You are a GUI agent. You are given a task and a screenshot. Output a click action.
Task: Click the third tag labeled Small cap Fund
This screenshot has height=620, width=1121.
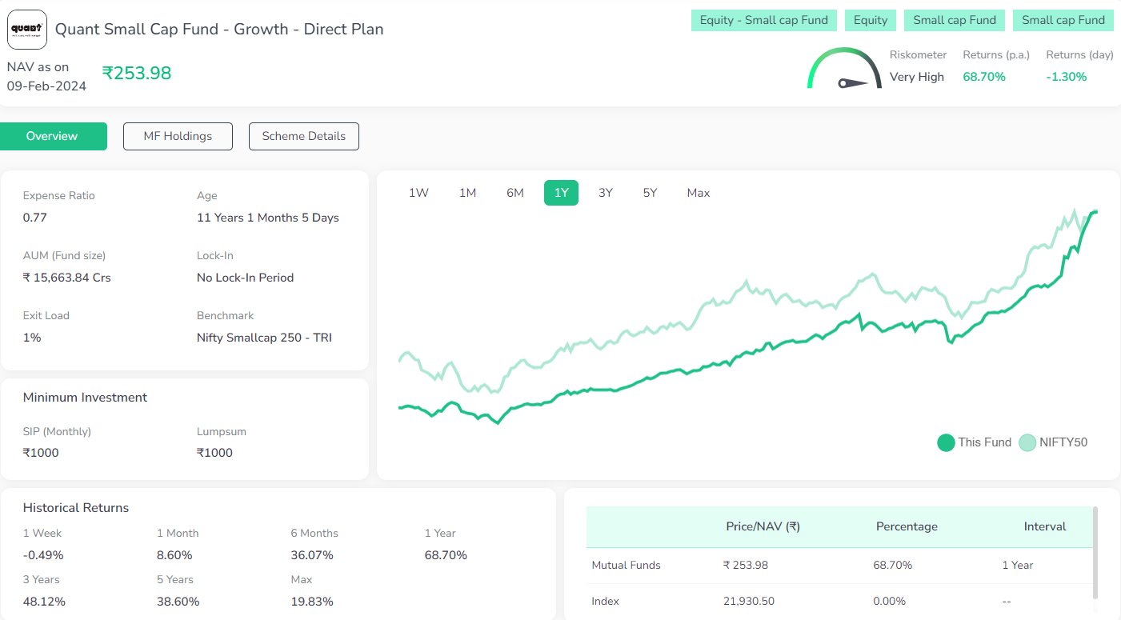pyautogui.click(x=955, y=21)
